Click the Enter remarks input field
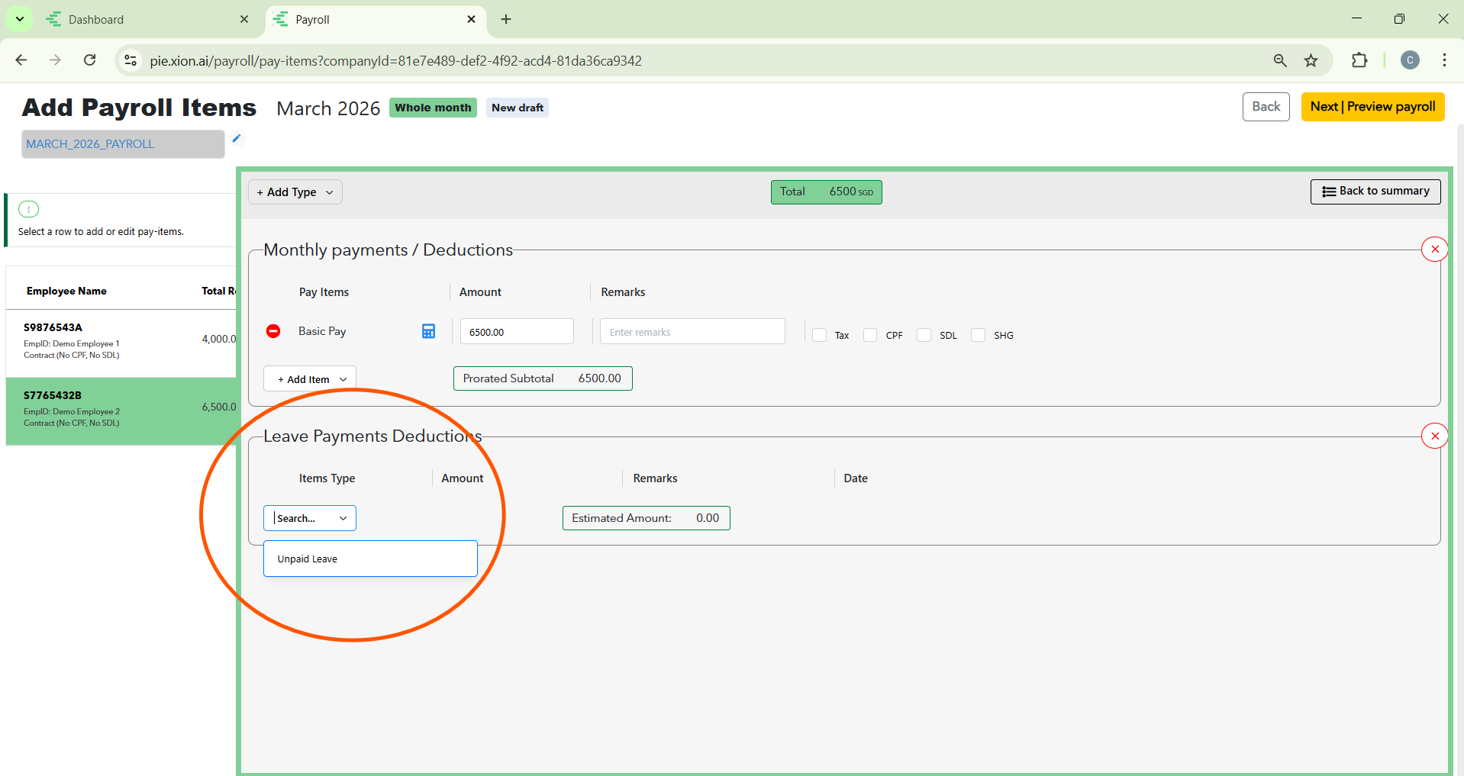This screenshot has width=1464, height=776. [x=692, y=332]
